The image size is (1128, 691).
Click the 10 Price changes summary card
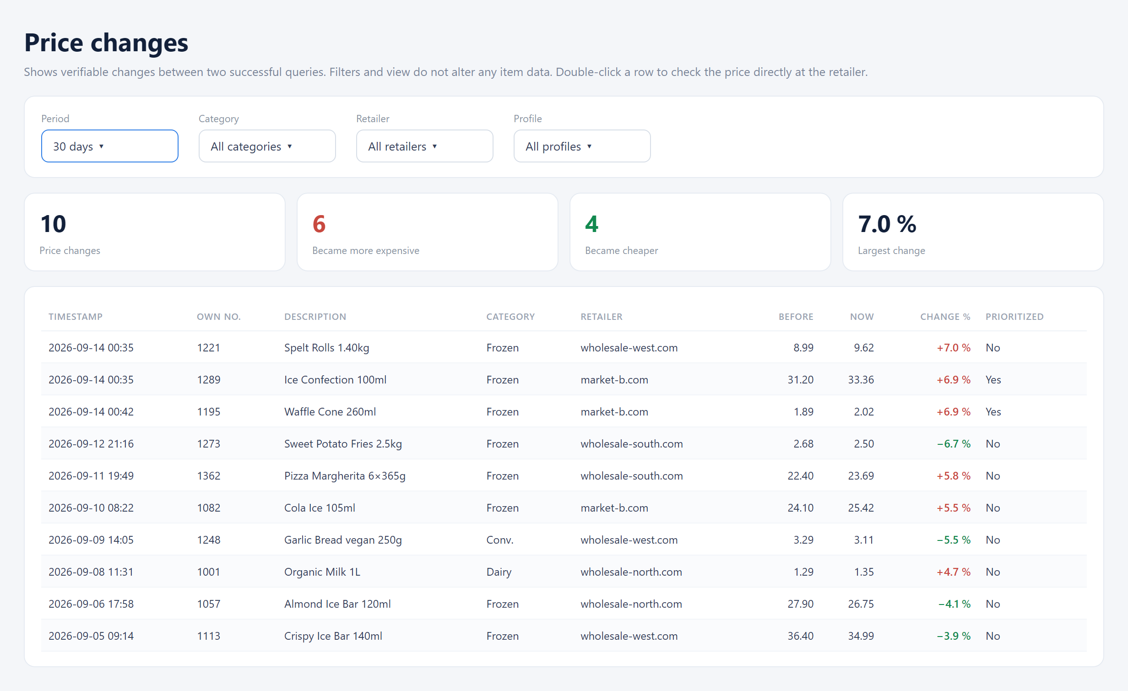155,232
